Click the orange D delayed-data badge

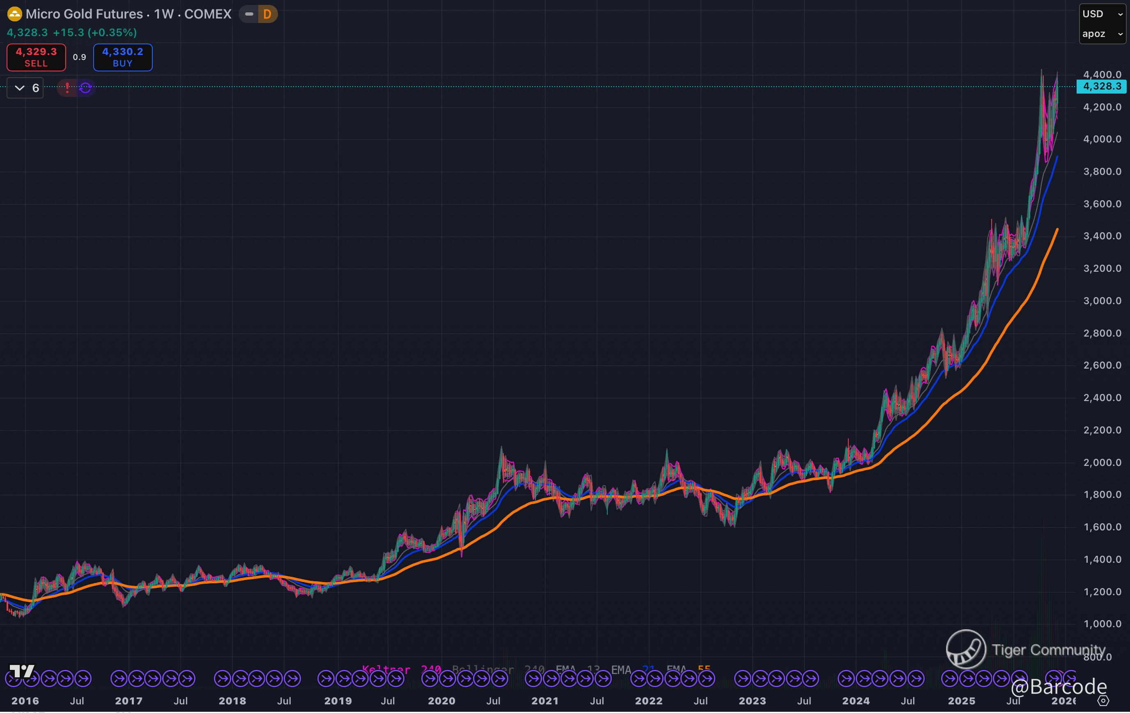(x=267, y=14)
